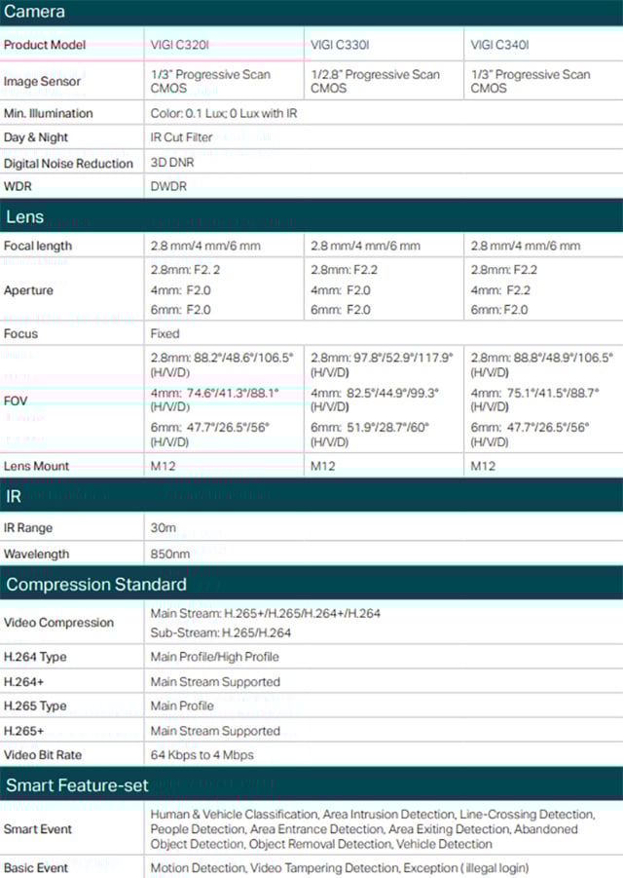Image resolution: width=623 pixels, height=878 pixels.
Task: Click the Camera section header
Action: point(311,13)
